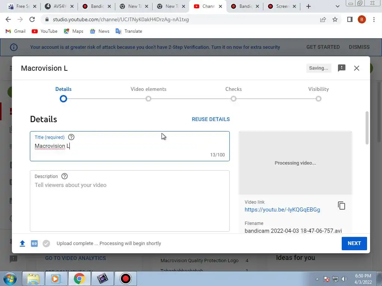
Task: Click the address bar URL
Action: tap(121, 19)
